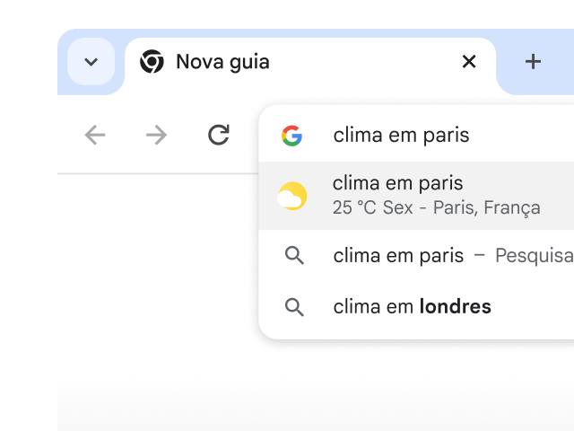Close the Nova guia tab

click(468, 62)
